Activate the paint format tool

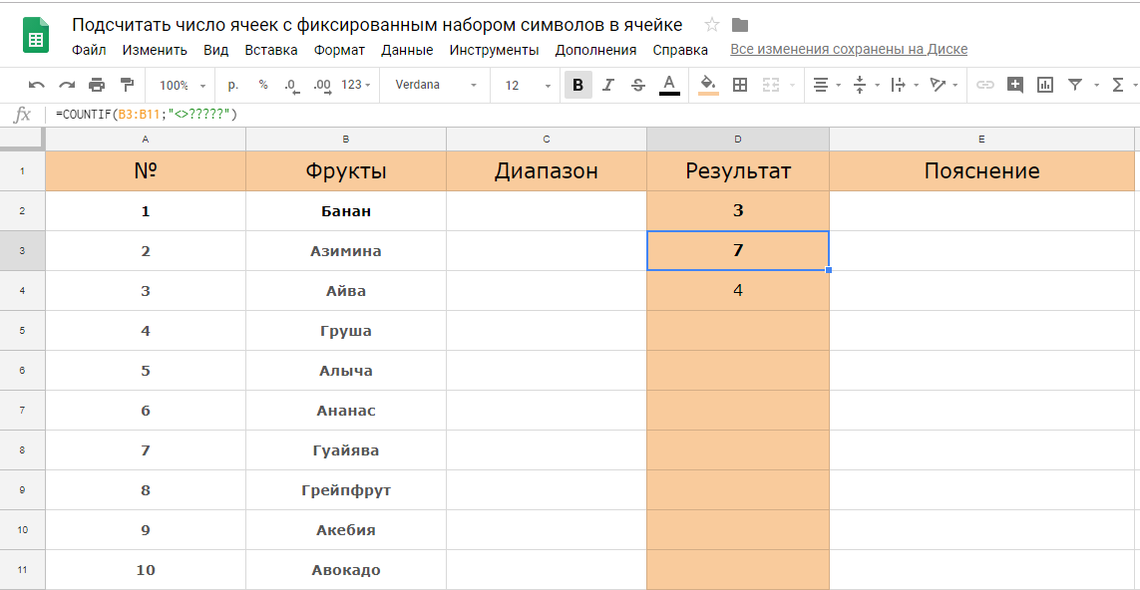pos(127,85)
